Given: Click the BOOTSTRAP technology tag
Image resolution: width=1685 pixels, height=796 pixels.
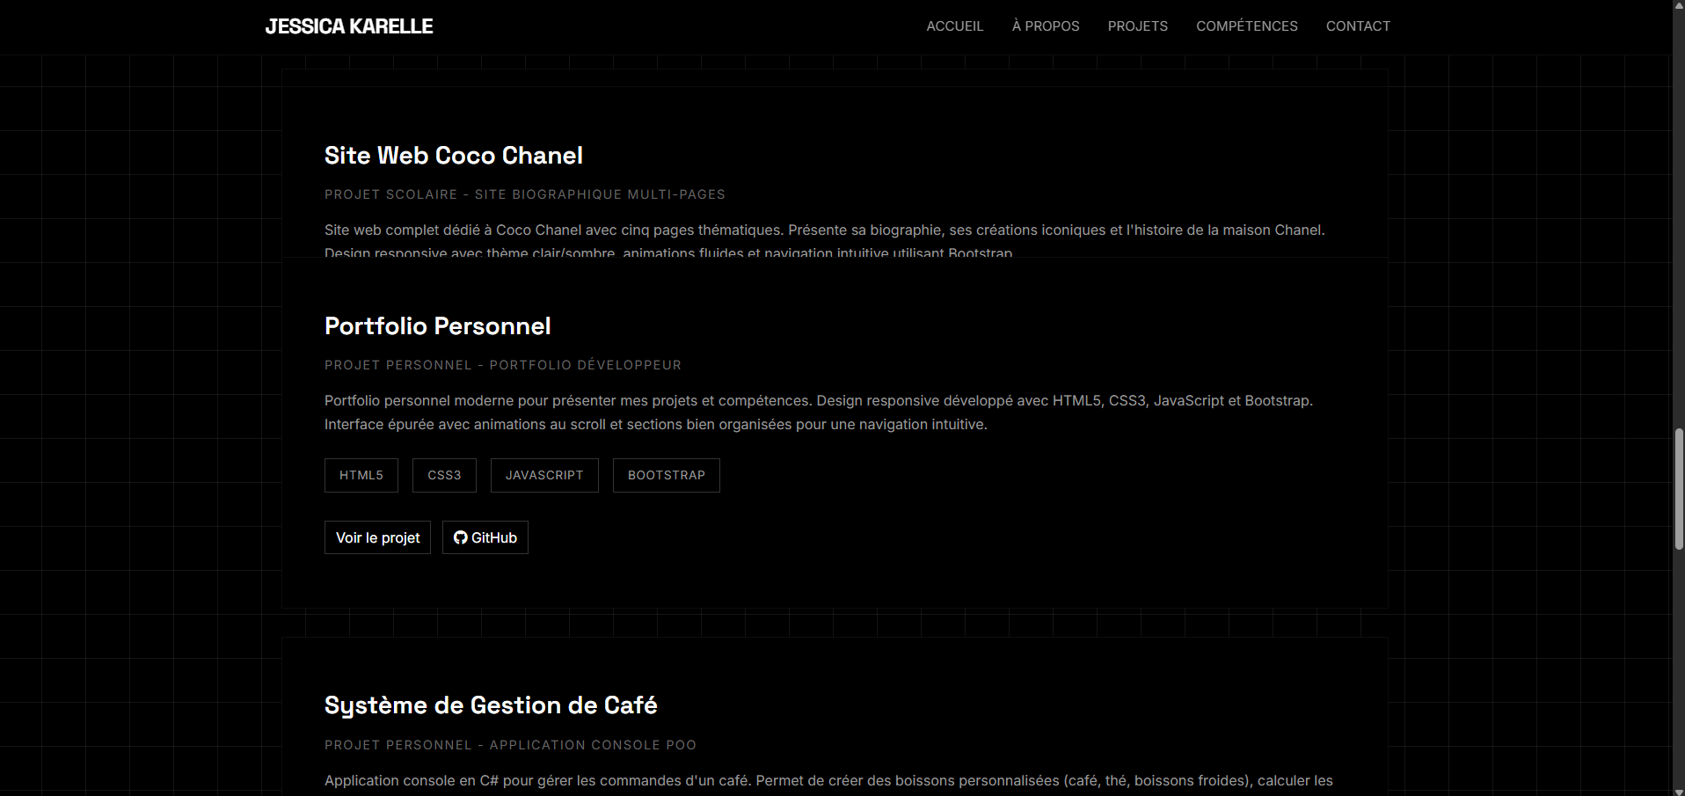Looking at the screenshot, I should tap(666, 475).
